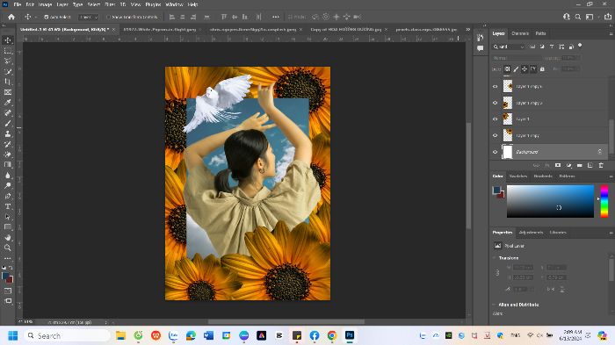Toggle the layer filtering on/off switch
This screenshot has width=615, height=345.
[580, 46]
